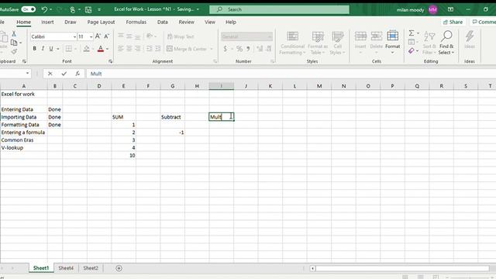Switch to the Draw ribbon tab
This screenshot has width=496, height=279.
[x=71, y=22]
